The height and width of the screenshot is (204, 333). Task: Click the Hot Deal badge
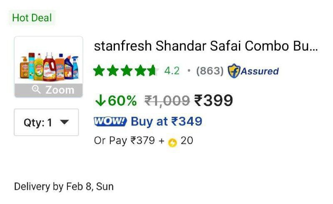[x=32, y=18]
